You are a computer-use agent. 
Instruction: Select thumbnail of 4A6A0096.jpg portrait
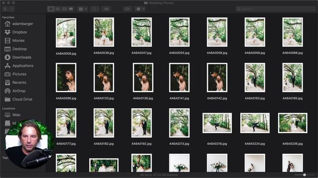[66, 78]
